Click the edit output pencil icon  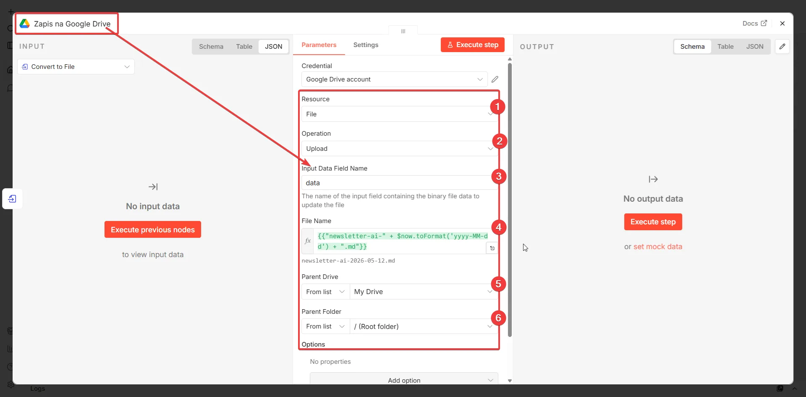pyautogui.click(x=782, y=47)
